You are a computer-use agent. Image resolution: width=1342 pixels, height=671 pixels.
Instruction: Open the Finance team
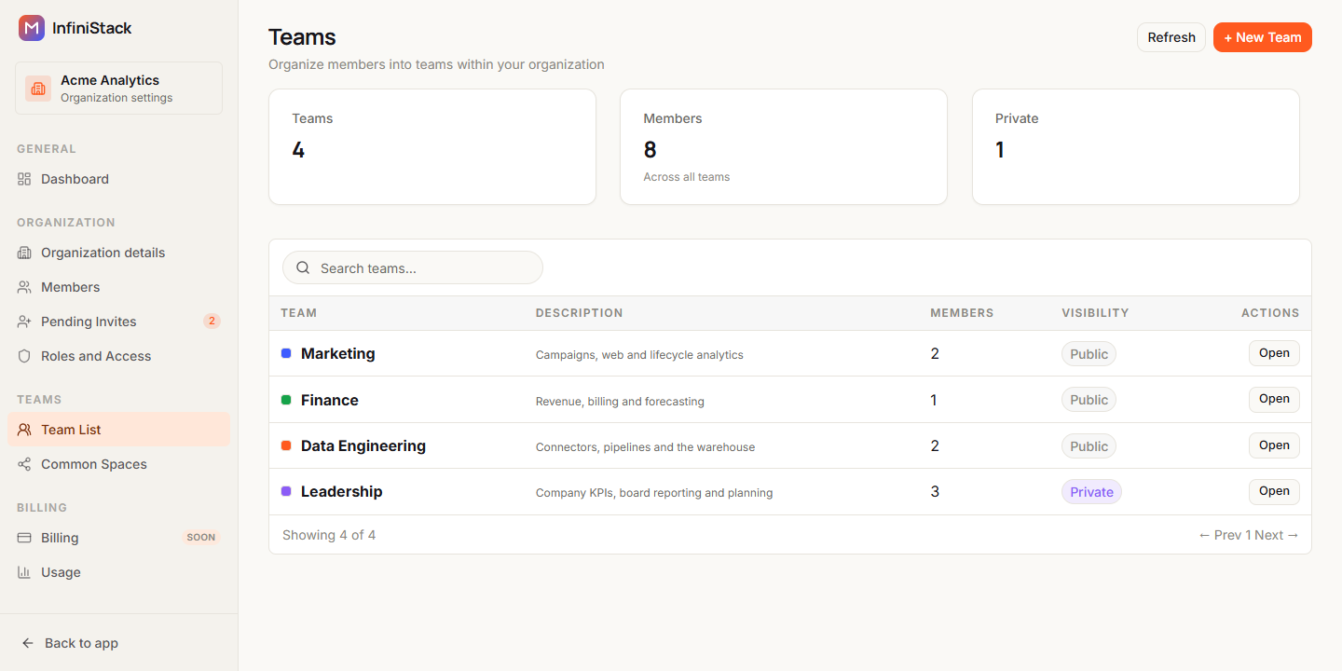[x=1274, y=399]
